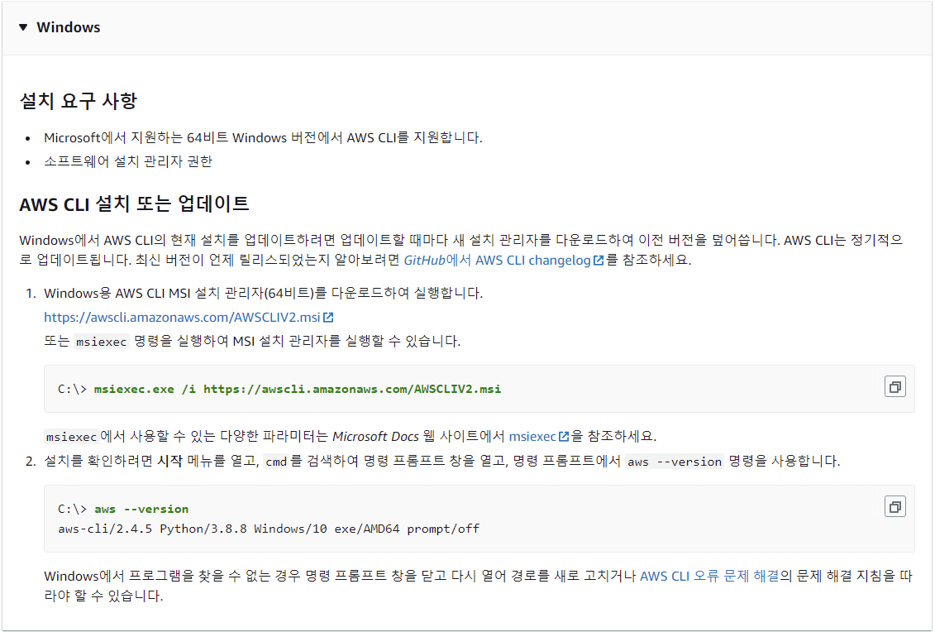Image resolution: width=935 pixels, height=632 pixels.
Task: Click the 소프트웨어 설치 관리자 권한 bullet
Action: [128, 162]
